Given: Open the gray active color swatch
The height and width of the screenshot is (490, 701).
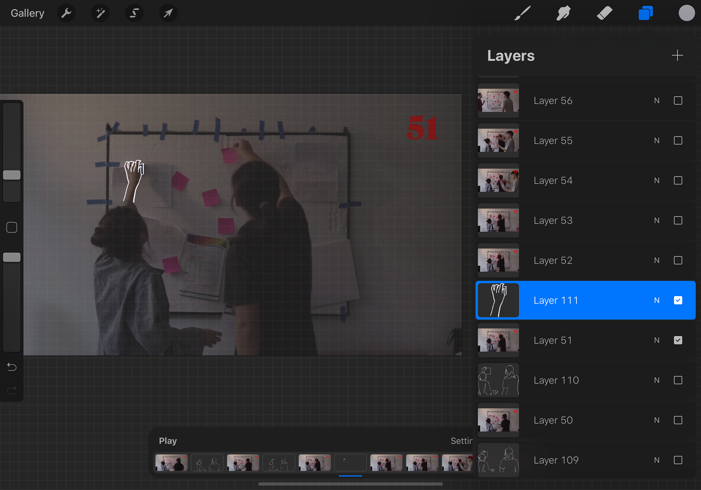Looking at the screenshot, I should click(x=686, y=13).
